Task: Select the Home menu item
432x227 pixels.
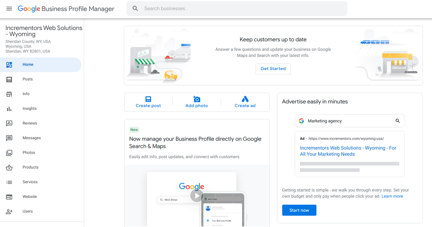Action: [41, 65]
